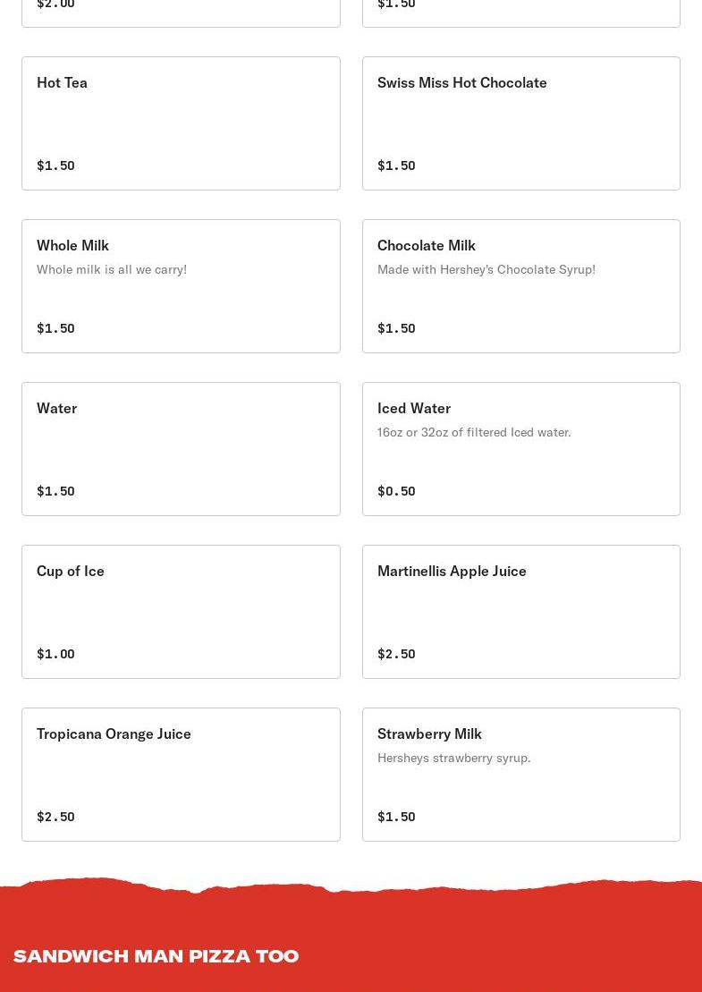Click the $2.50 price on Tropicana Orange Juice
Viewport: 702px width, 992px height.
(55, 817)
